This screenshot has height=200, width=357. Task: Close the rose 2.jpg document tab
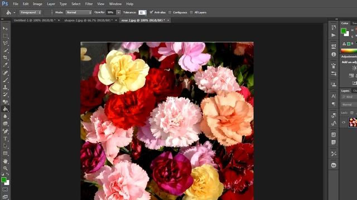pos(168,21)
